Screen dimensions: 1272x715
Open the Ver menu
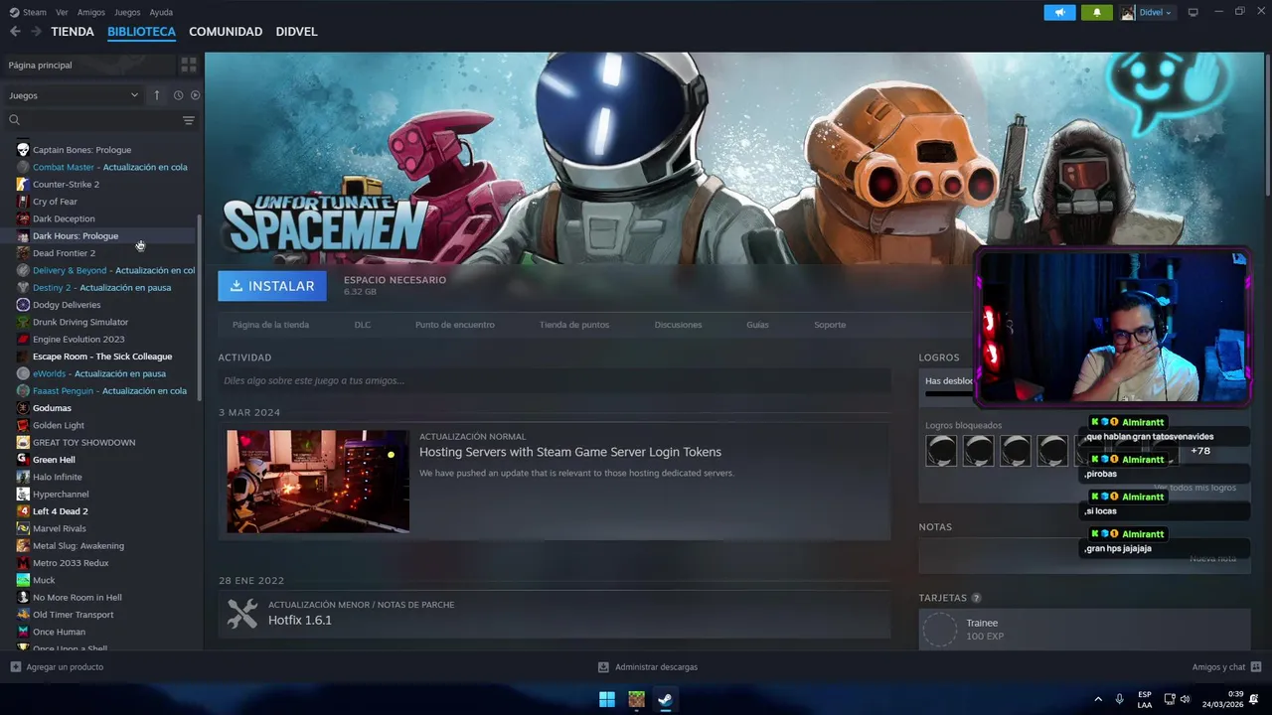coord(62,13)
